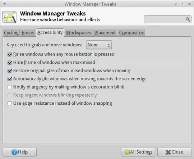Click the green arrow All Settings icon
Screen dimensions: 194x159
[x=127, y=152]
